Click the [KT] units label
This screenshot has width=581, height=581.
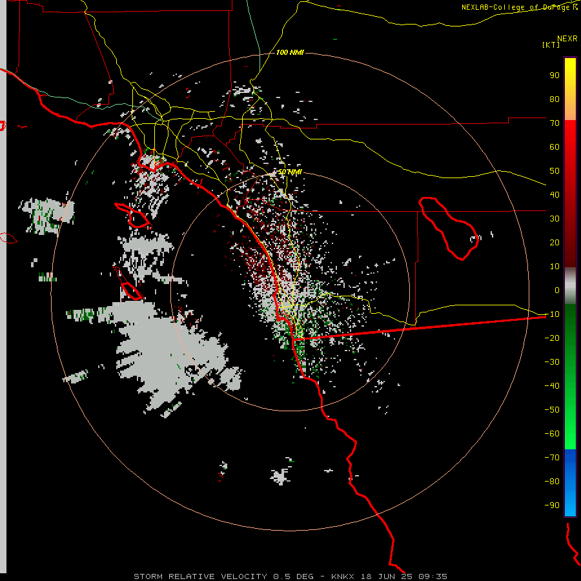[551, 45]
